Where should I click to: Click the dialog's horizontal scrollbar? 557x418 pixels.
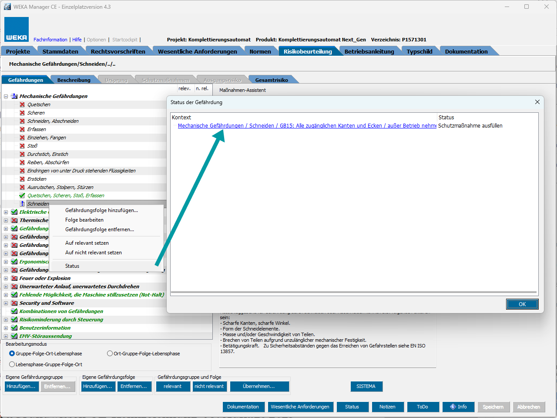[x=353, y=292]
